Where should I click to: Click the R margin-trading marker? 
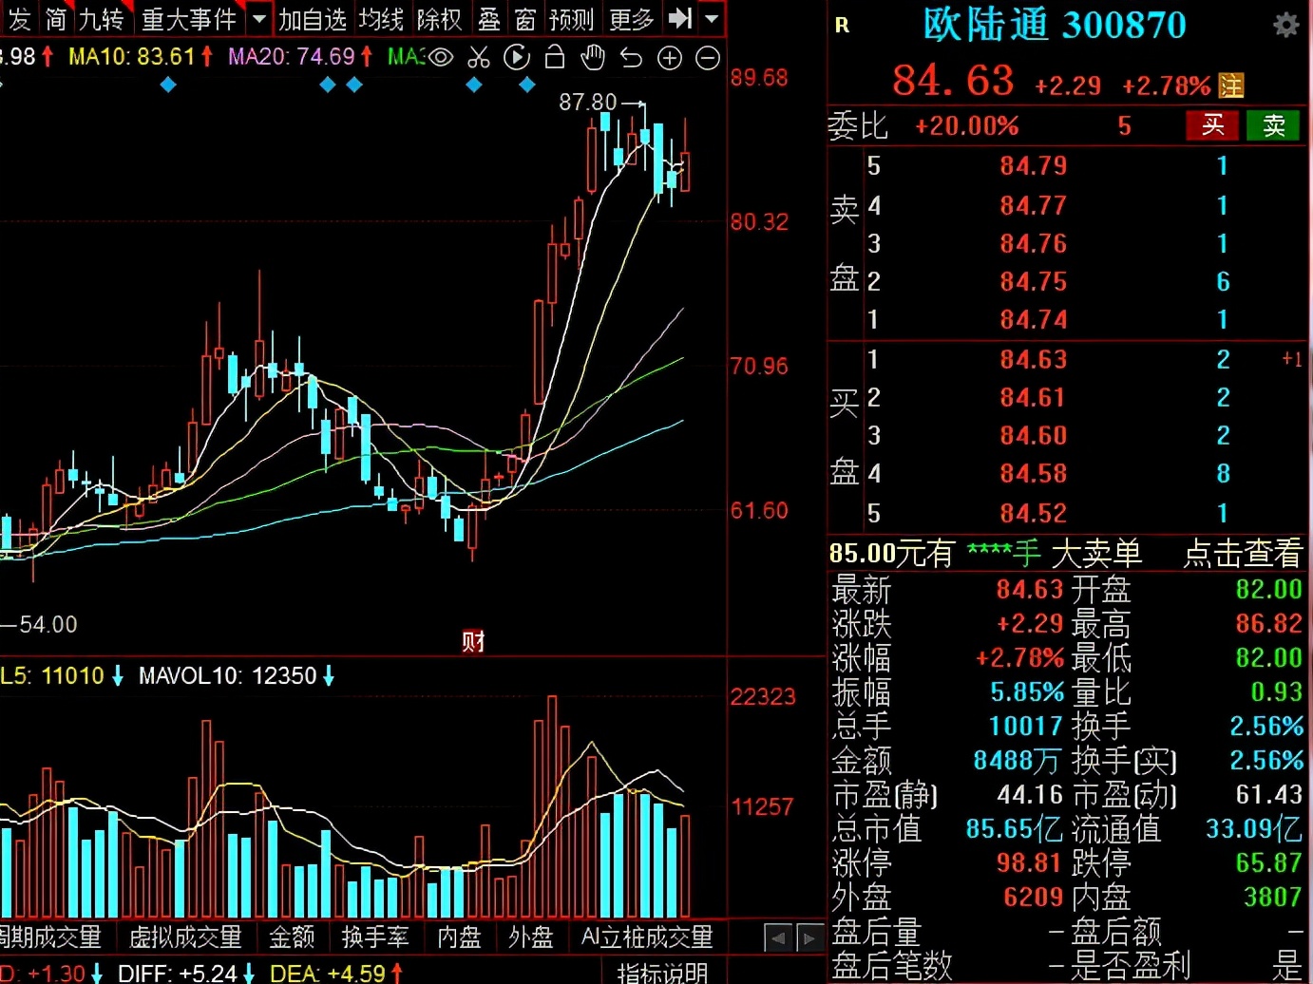coord(842,26)
